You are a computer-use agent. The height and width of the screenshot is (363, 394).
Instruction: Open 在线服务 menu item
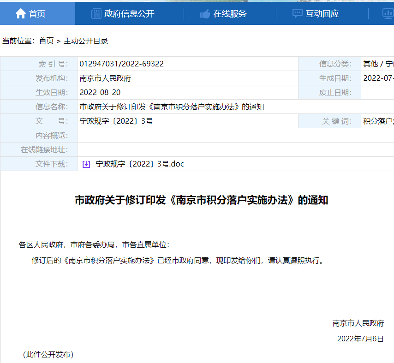point(230,14)
